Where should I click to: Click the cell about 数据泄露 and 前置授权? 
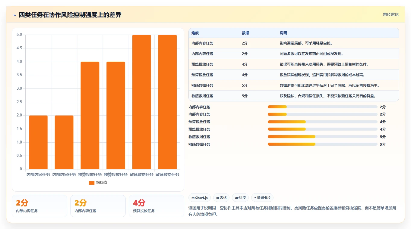click(x=330, y=85)
